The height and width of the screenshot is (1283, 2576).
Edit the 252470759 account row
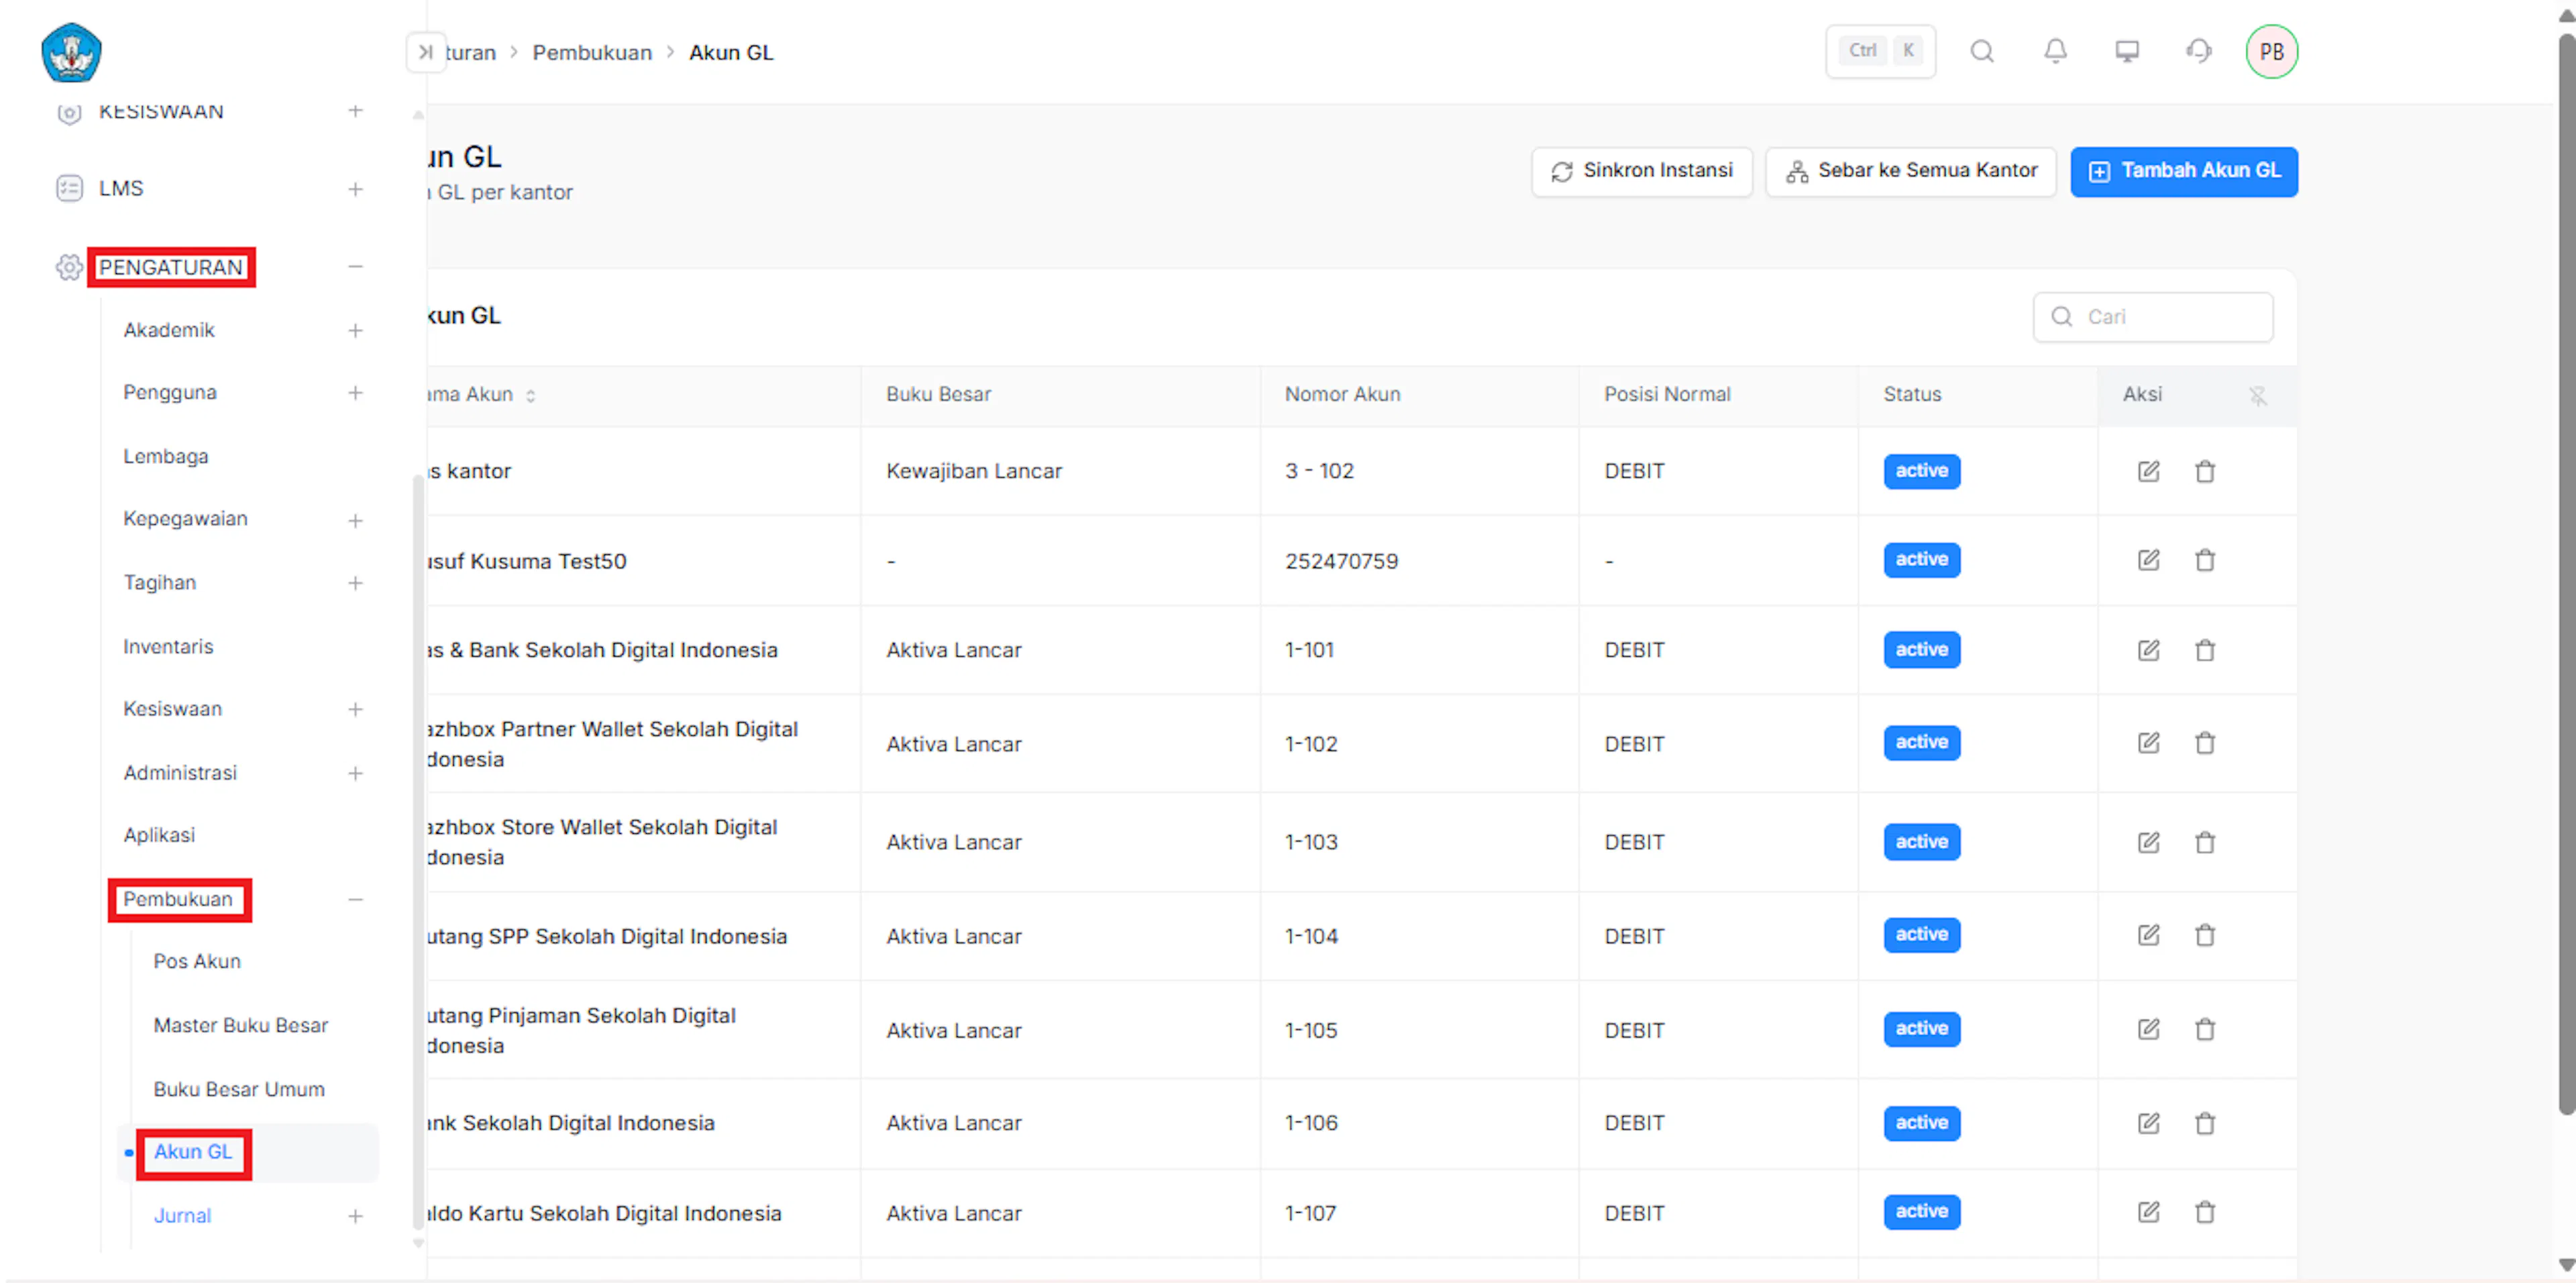[x=2148, y=560]
